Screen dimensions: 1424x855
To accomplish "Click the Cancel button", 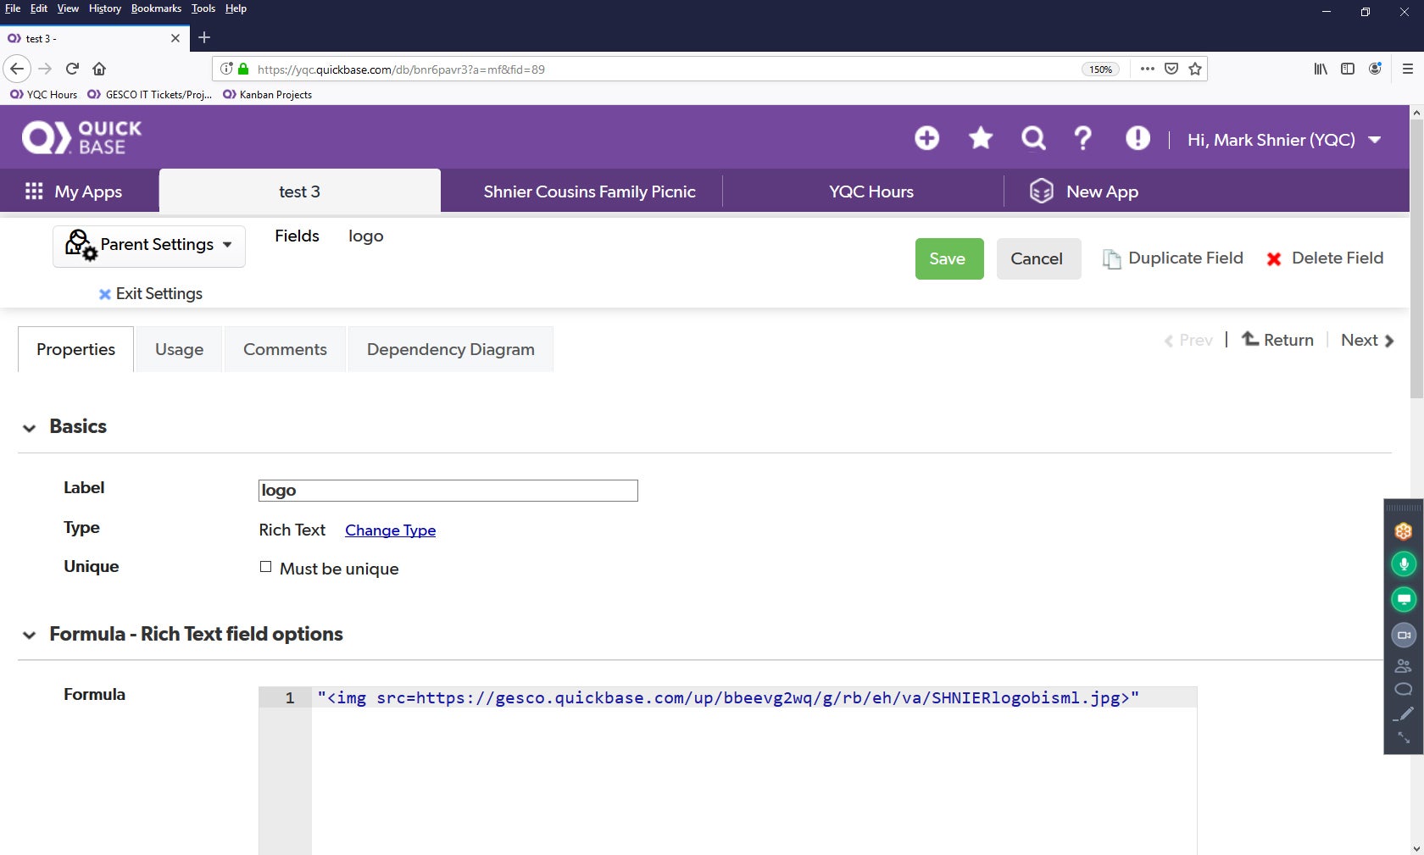I will (x=1038, y=258).
